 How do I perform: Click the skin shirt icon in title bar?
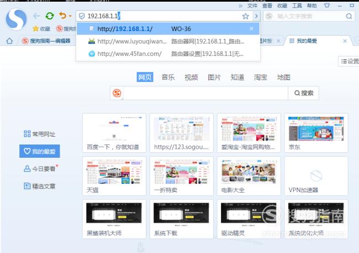327,6
